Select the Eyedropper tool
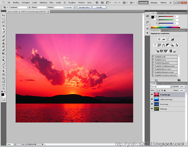 pos(4,32)
